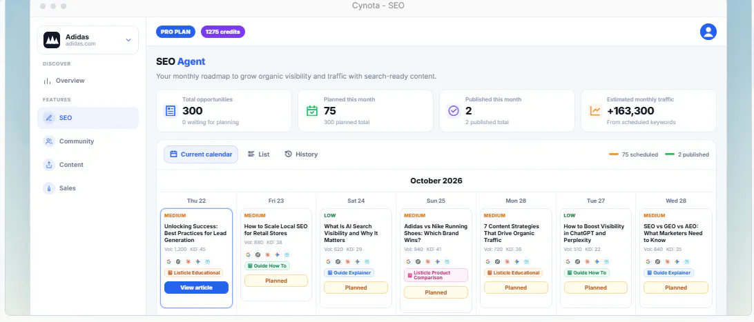Click Claude icon on How to Scale Local SEO card
The width and height of the screenshot is (754, 322).
[x=267, y=255]
